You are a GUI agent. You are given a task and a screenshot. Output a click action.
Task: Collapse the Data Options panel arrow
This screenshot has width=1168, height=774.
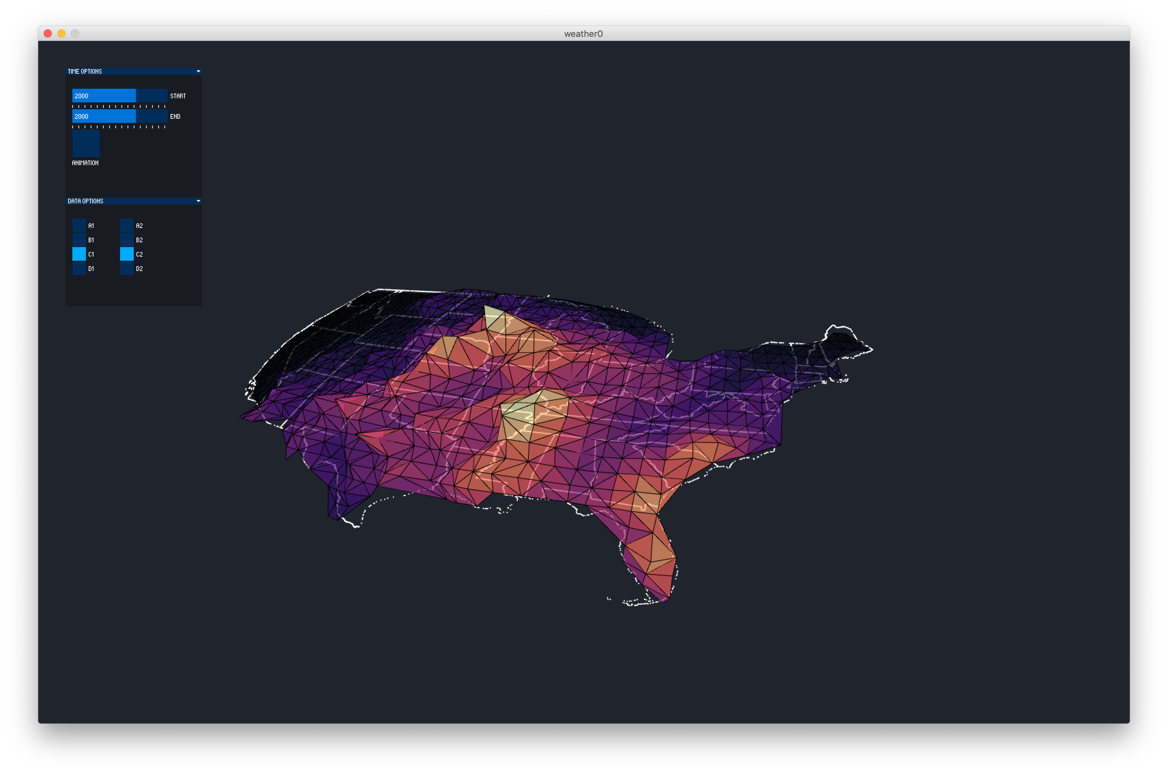click(x=199, y=201)
